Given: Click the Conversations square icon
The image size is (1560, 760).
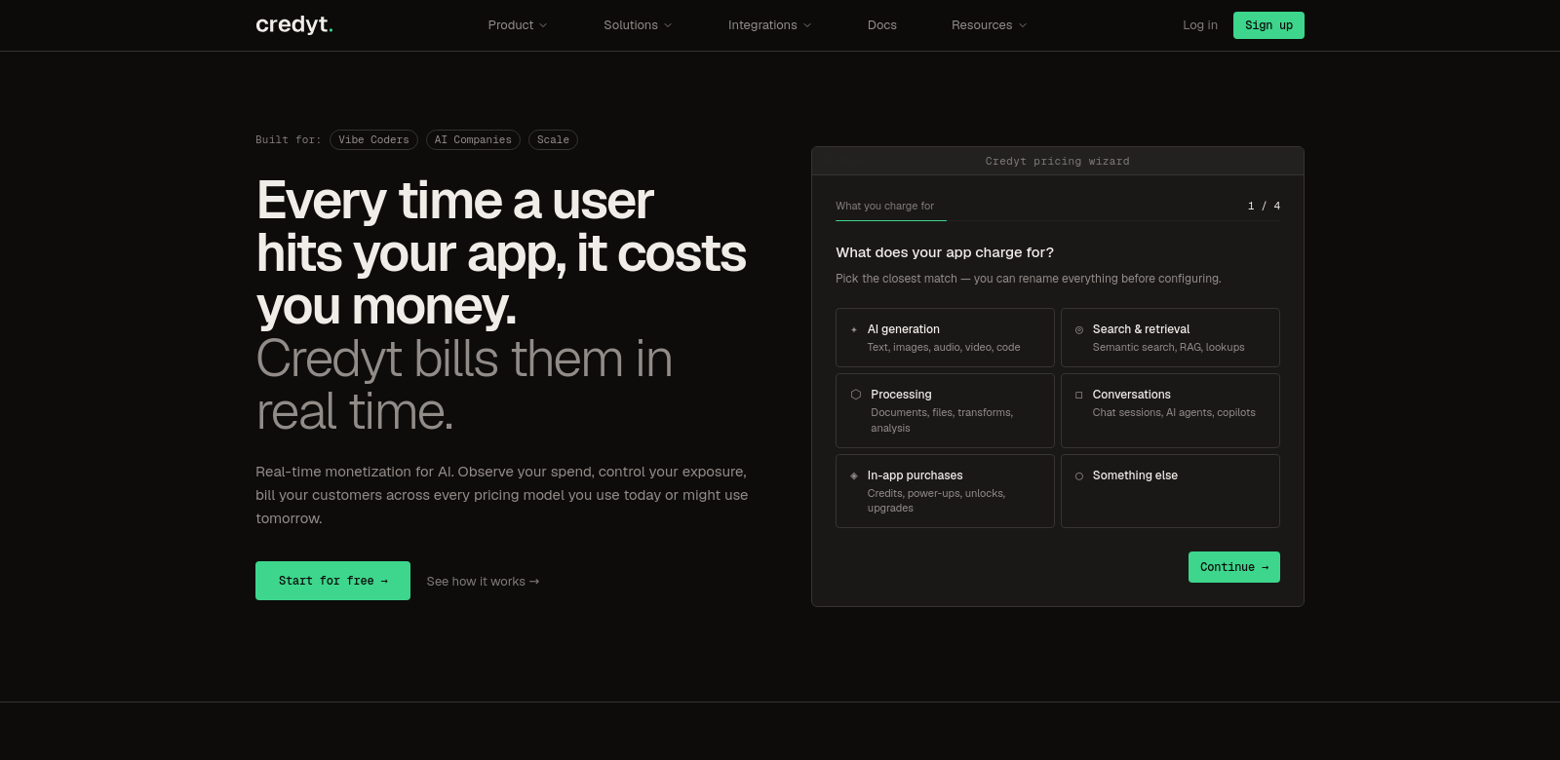Looking at the screenshot, I should click(1079, 395).
